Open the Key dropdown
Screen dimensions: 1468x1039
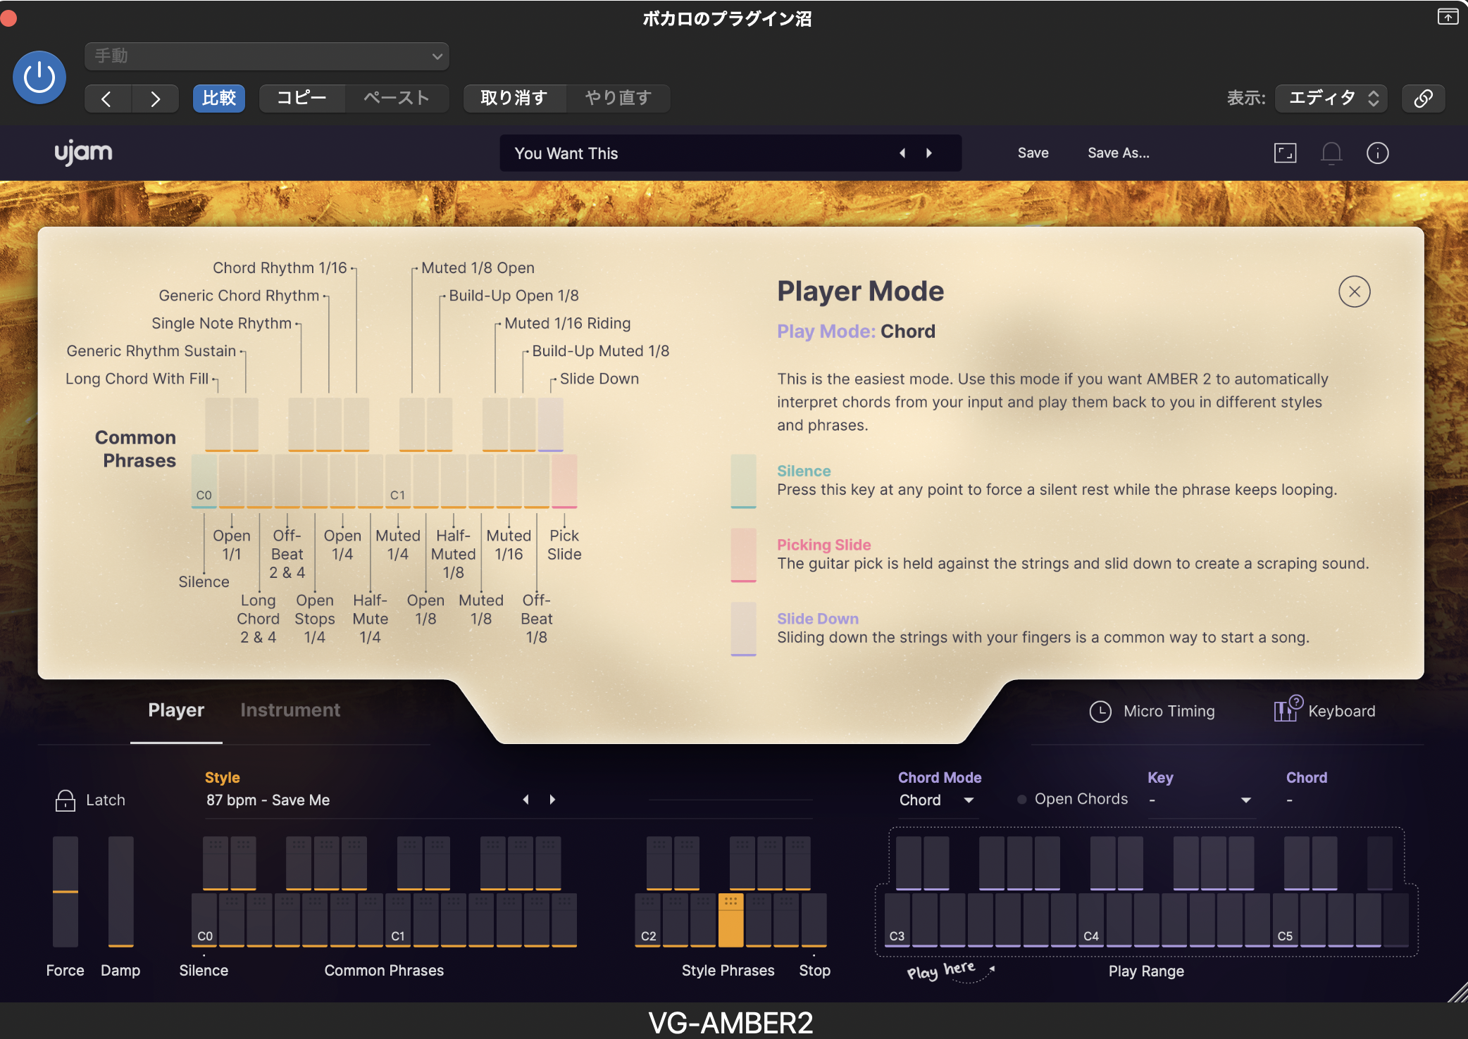click(1200, 800)
